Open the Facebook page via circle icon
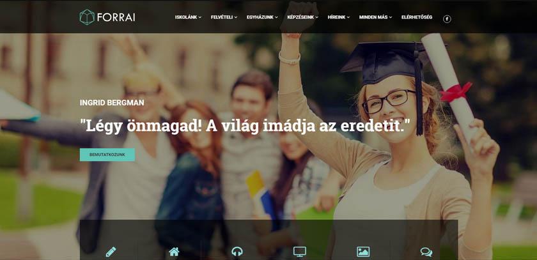The width and height of the screenshot is (537, 260). (x=447, y=19)
